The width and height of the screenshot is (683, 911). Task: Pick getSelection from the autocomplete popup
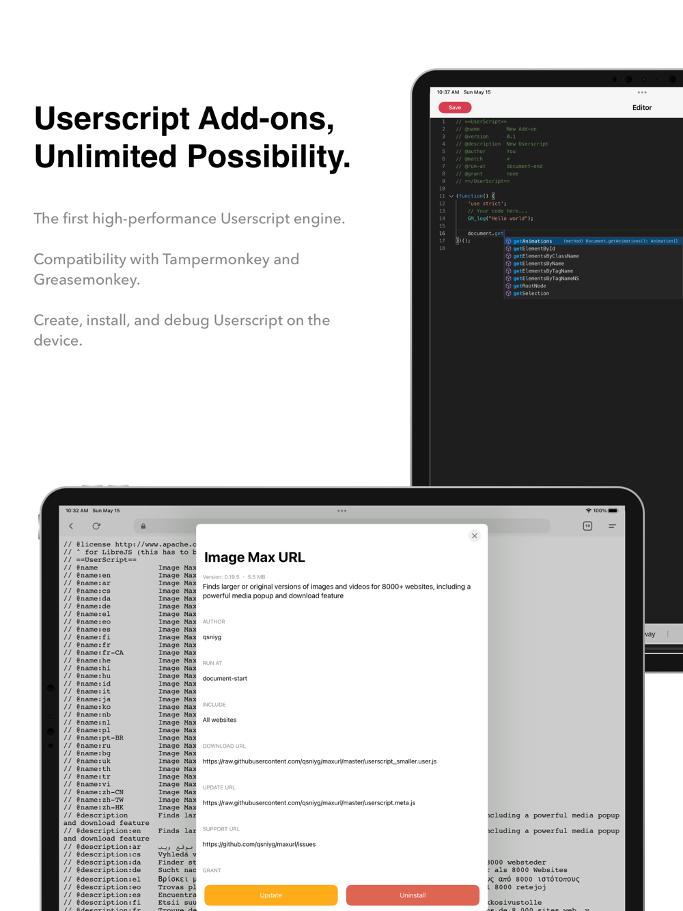pos(531,294)
